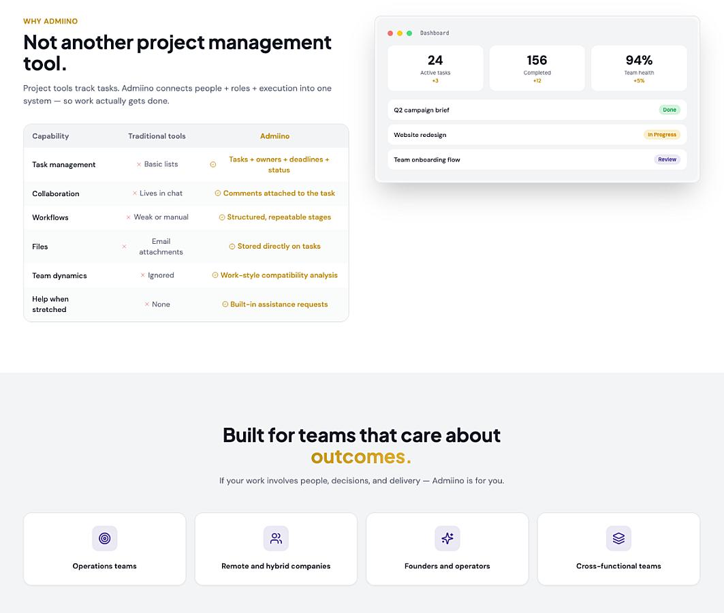Select the In Progress status badge
Screen dimensions: 724x613
coord(661,135)
